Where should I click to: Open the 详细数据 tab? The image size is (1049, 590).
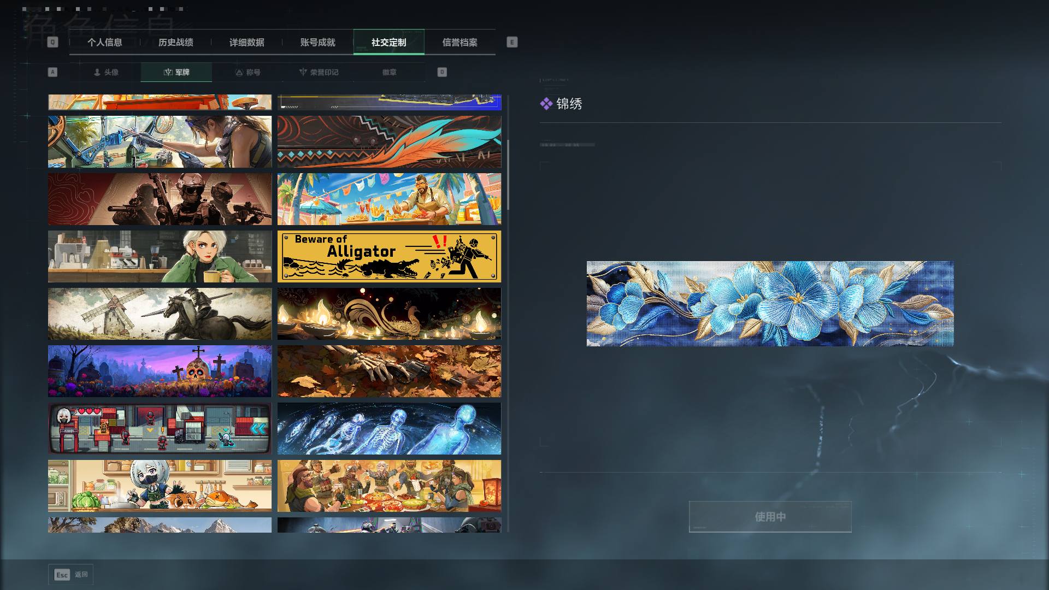pyautogui.click(x=246, y=42)
